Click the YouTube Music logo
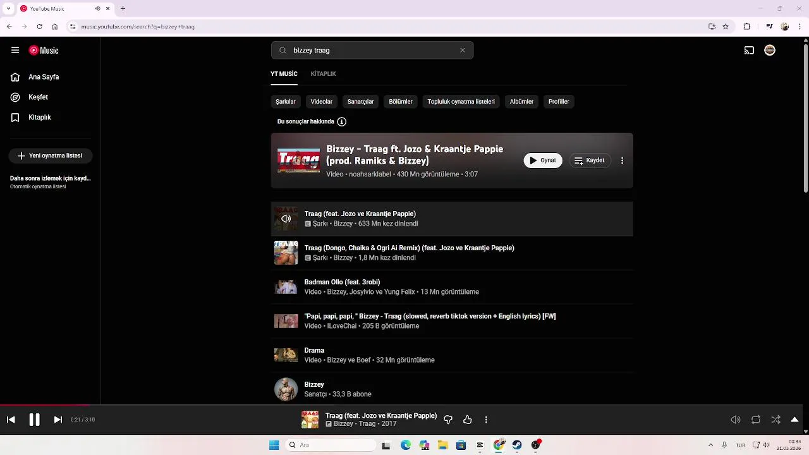The width and height of the screenshot is (809, 455). 44,51
